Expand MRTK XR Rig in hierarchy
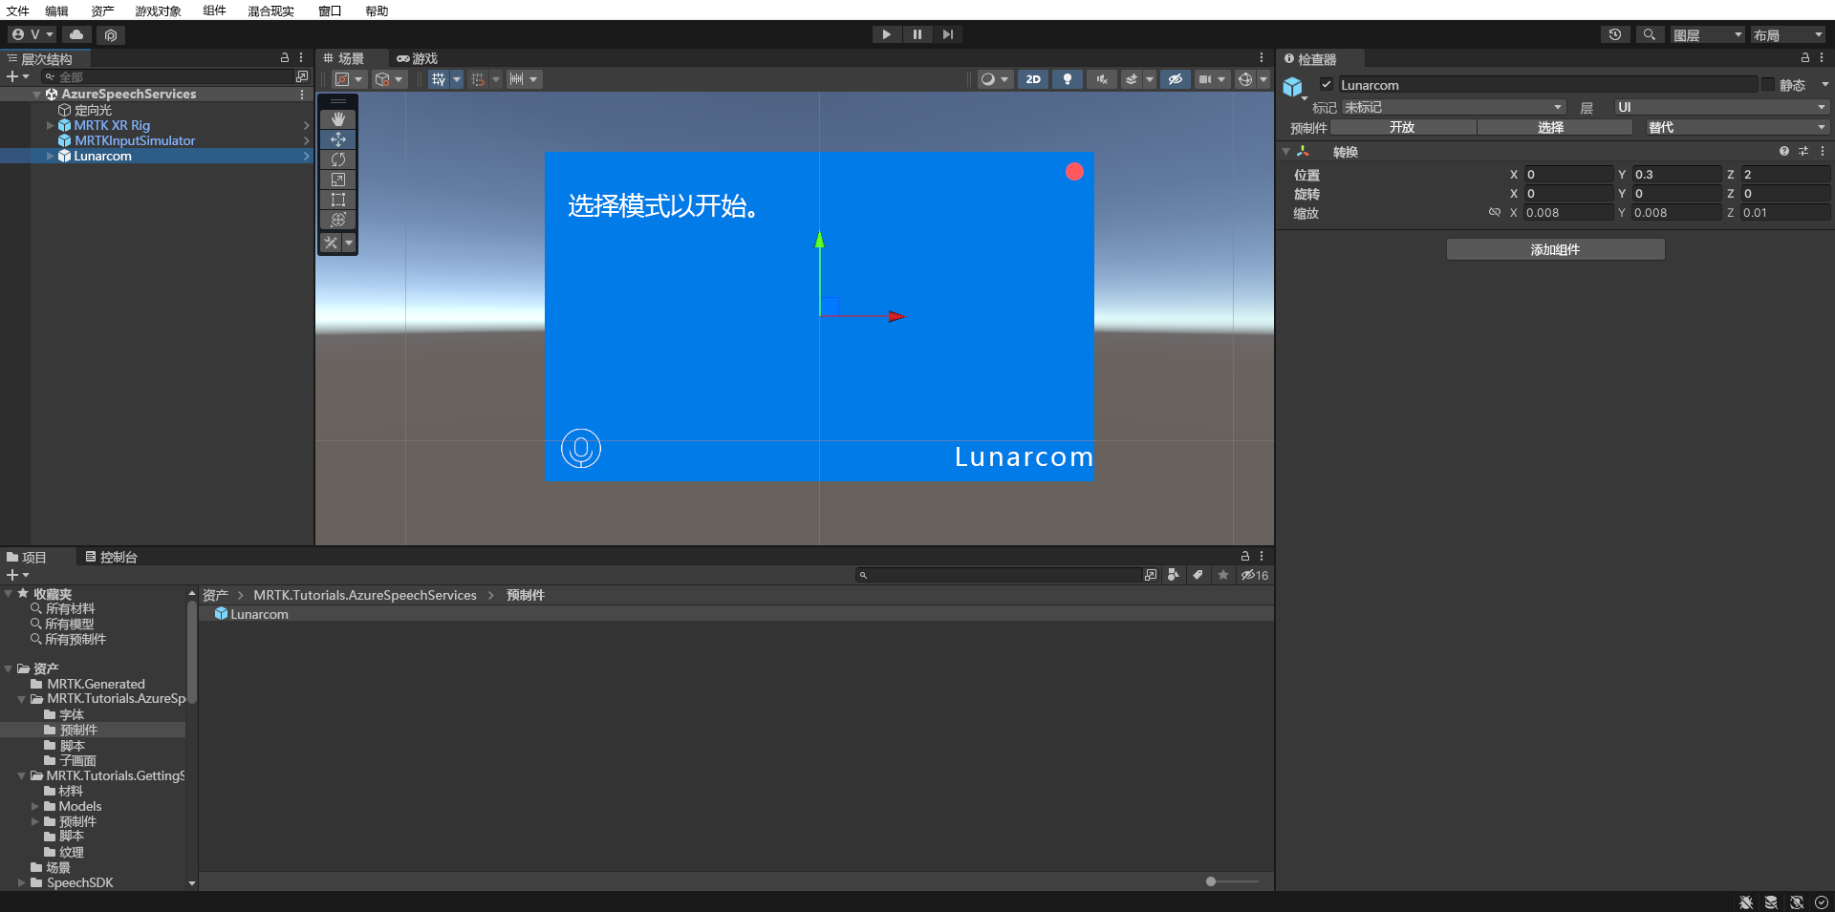The image size is (1835, 912). [x=51, y=125]
